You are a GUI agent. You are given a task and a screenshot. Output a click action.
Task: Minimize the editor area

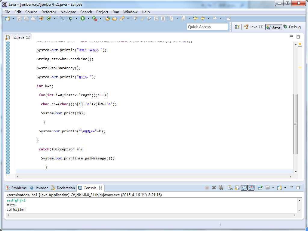click(x=291, y=36)
